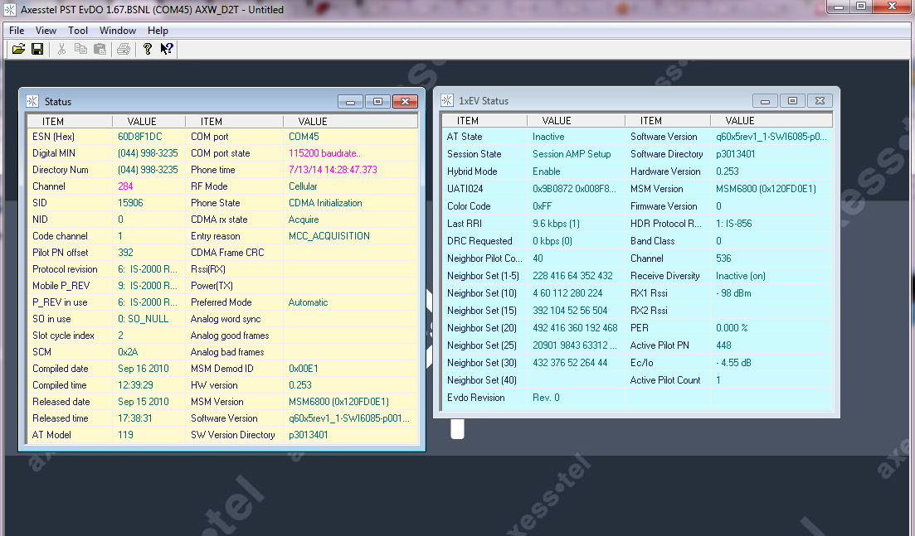Select the AT Model value 119

[125, 435]
